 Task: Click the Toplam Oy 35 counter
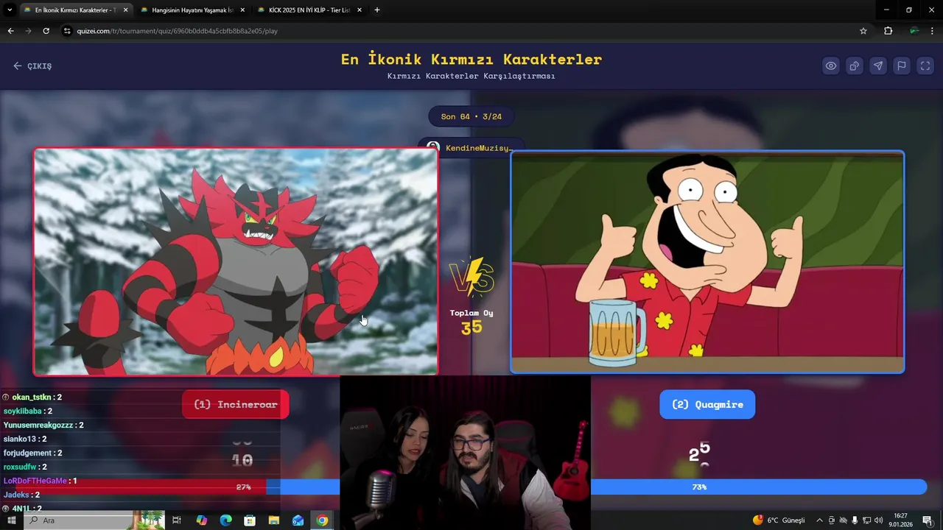click(x=471, y=322)
